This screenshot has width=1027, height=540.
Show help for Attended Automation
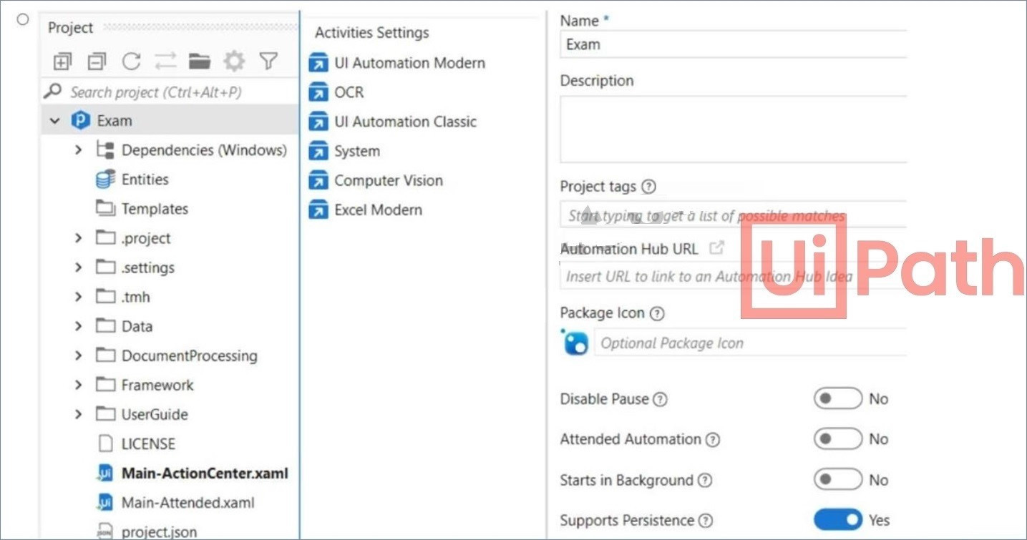point(713,440)
